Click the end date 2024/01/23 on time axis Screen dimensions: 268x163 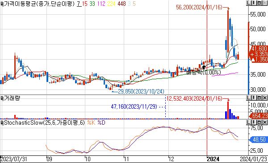tap(253, 159)
